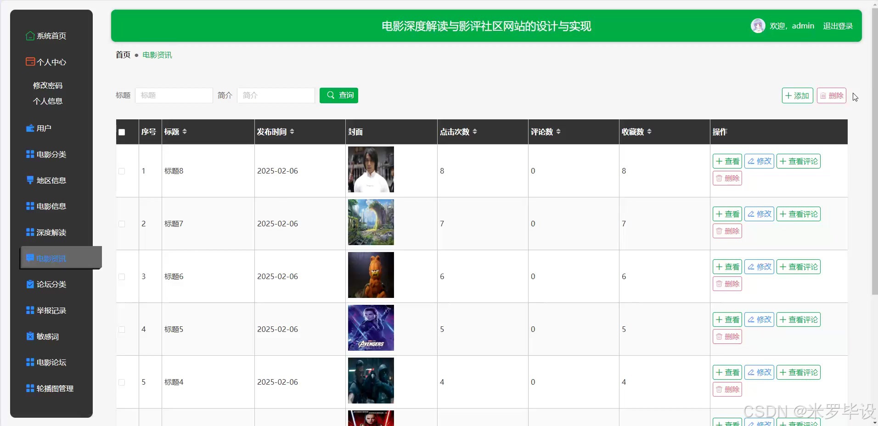The image size is (878, 426).
Task: Check the checkbox for row 标题8
Action: (122, 171)
